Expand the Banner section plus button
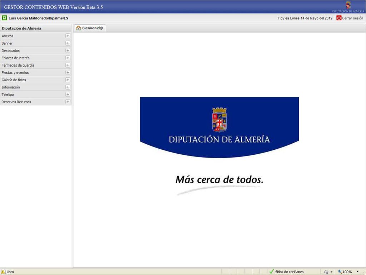Viewport: 366px width, 275px height. 68,43
